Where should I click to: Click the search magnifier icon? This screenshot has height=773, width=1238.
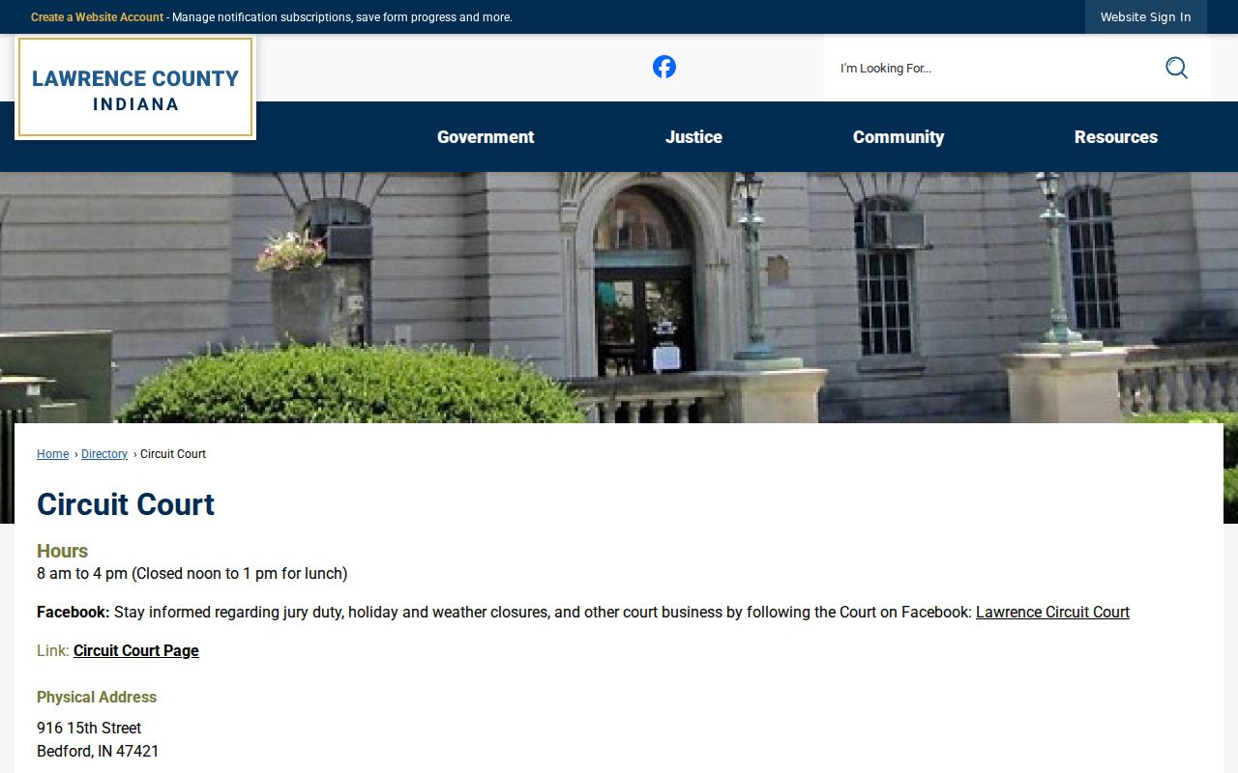[x=1176, y=68]
